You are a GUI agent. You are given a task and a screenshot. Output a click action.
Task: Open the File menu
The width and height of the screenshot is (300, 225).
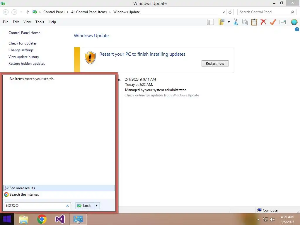click(6, 22)
